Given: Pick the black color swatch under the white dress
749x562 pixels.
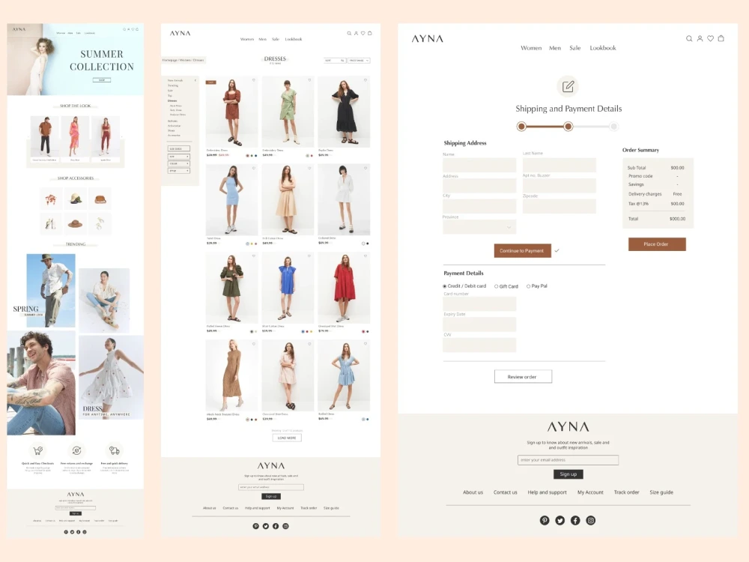Looking at the screenshot, I should pos(367,244).
